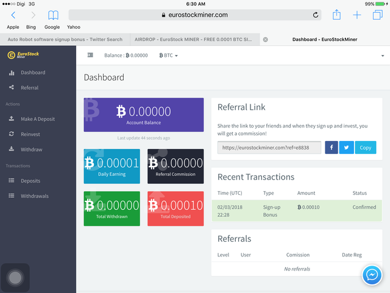The height and width of the screenshot is (293, 390).
Task: Copy the referral link
Action: coord(366,148)
